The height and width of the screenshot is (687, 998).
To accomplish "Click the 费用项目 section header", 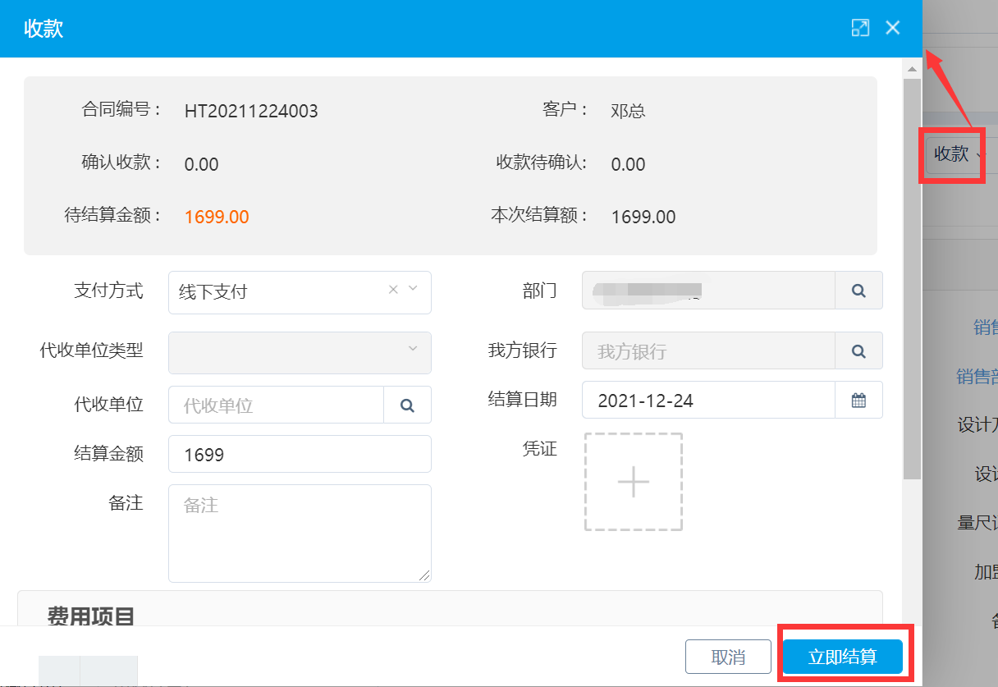I will [91, 616].
